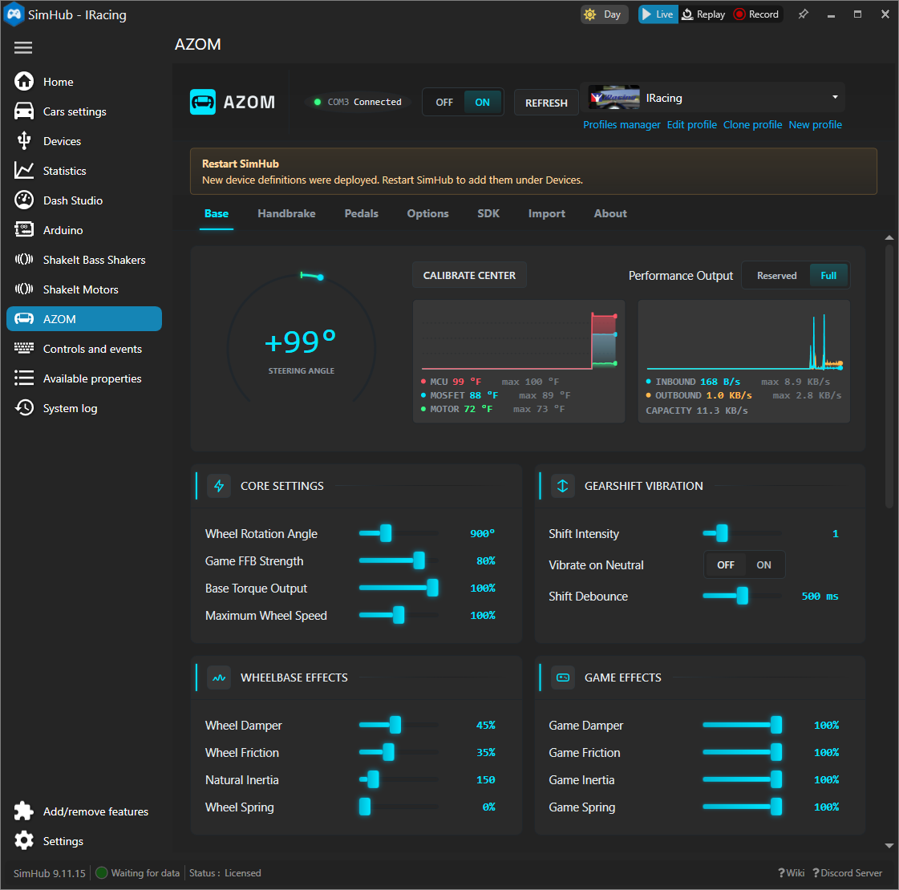Click the Arduino board icon
Image resolution: width=899 pixels, height=890 pixels.
pos(24,230)
